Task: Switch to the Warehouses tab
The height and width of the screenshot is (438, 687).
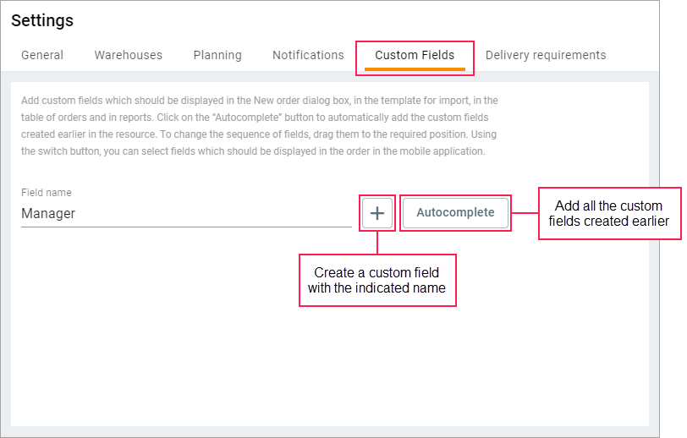Action: pos(128,55)
